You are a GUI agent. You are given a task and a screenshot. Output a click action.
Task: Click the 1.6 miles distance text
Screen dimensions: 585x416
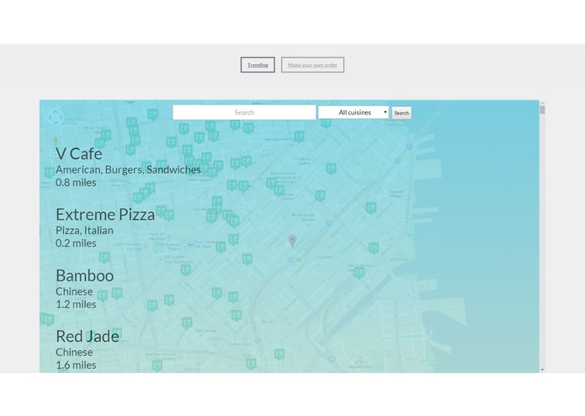pyautogui.click(x=76, y=365)
